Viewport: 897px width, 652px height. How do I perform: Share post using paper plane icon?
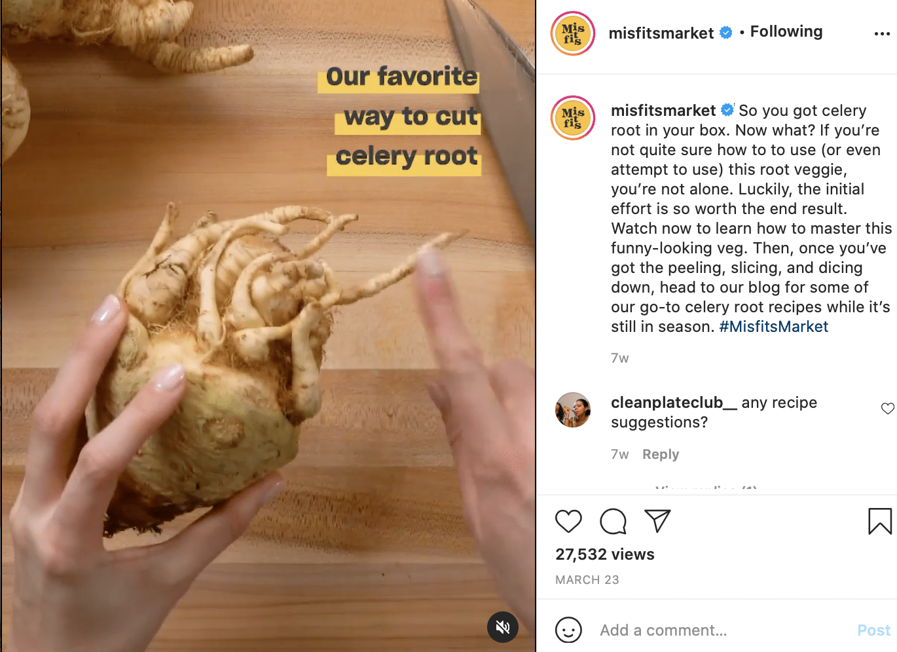(657, 520)
